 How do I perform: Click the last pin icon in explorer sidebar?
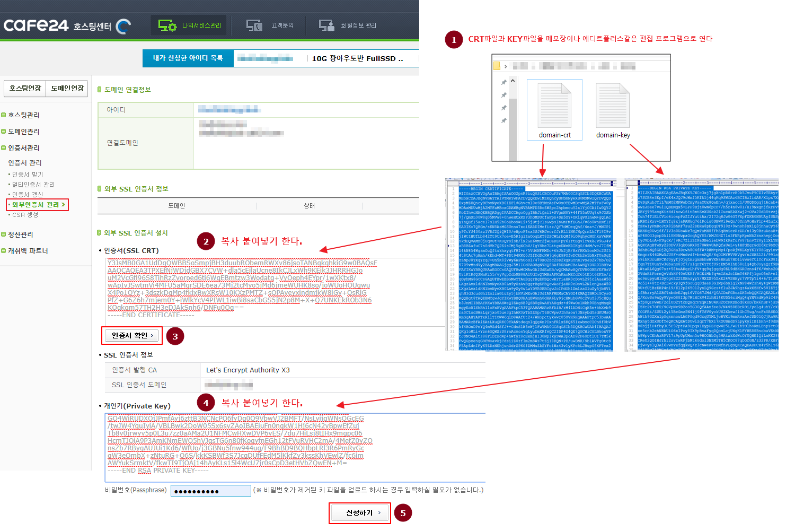(504, 120)
